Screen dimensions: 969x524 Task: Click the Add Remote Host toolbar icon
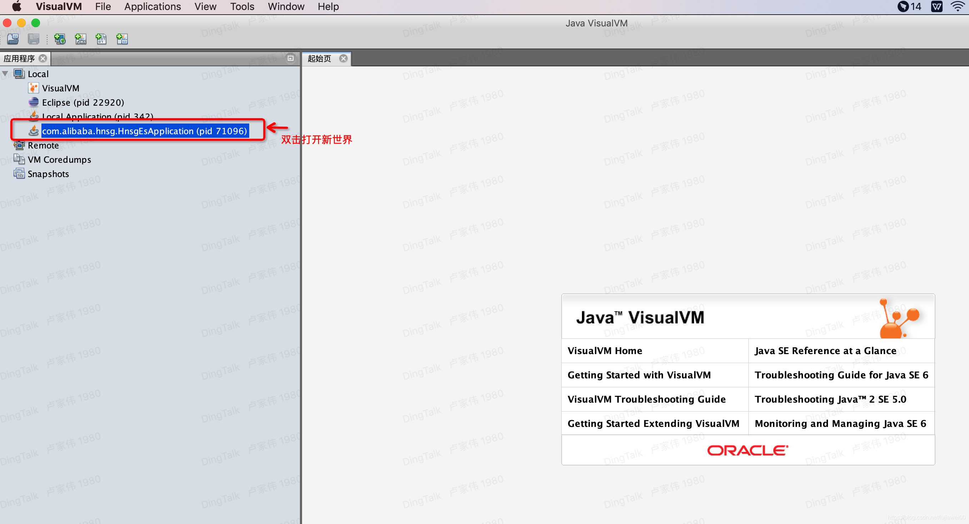[x=60, y=39]
